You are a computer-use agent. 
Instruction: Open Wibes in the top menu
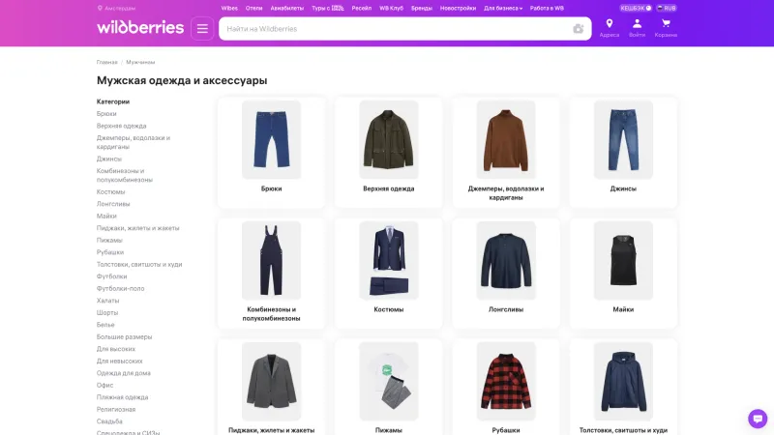pos(229,8)
